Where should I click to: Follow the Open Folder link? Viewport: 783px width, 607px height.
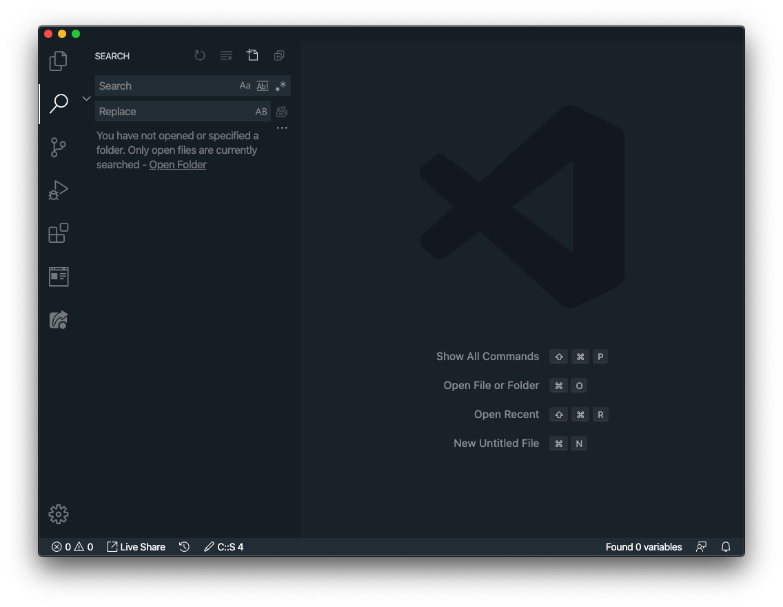[178, 164]
